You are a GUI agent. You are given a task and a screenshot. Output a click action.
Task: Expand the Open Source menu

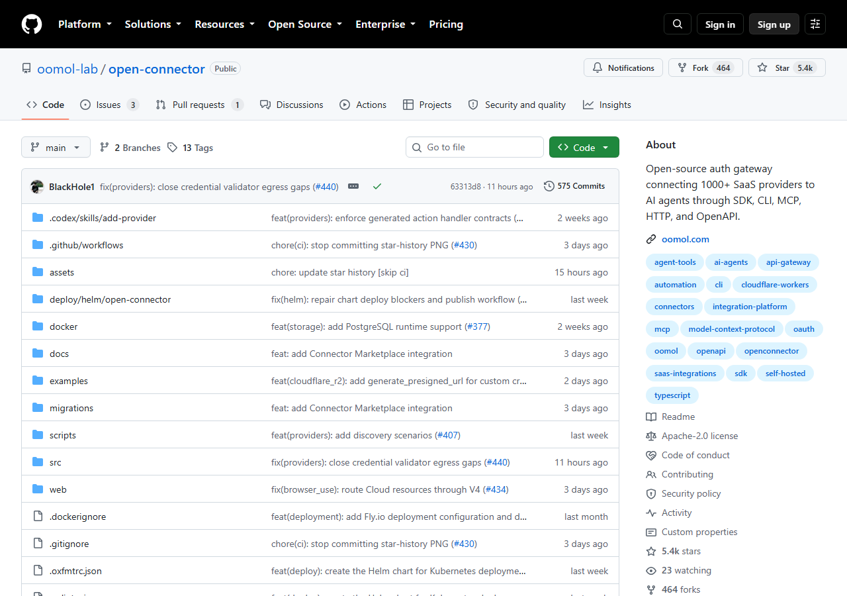point(305,24)
